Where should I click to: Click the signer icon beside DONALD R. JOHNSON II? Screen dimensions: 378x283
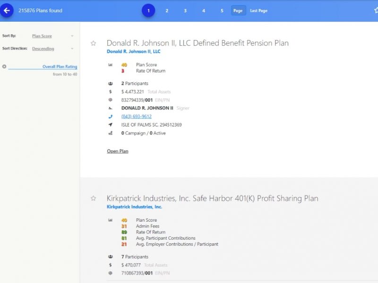point(110,108)
